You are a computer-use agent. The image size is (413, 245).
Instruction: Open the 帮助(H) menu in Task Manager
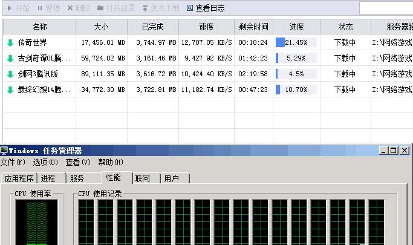(111, 162)
